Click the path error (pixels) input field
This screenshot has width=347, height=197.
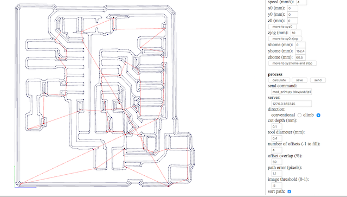pos(277,174)
